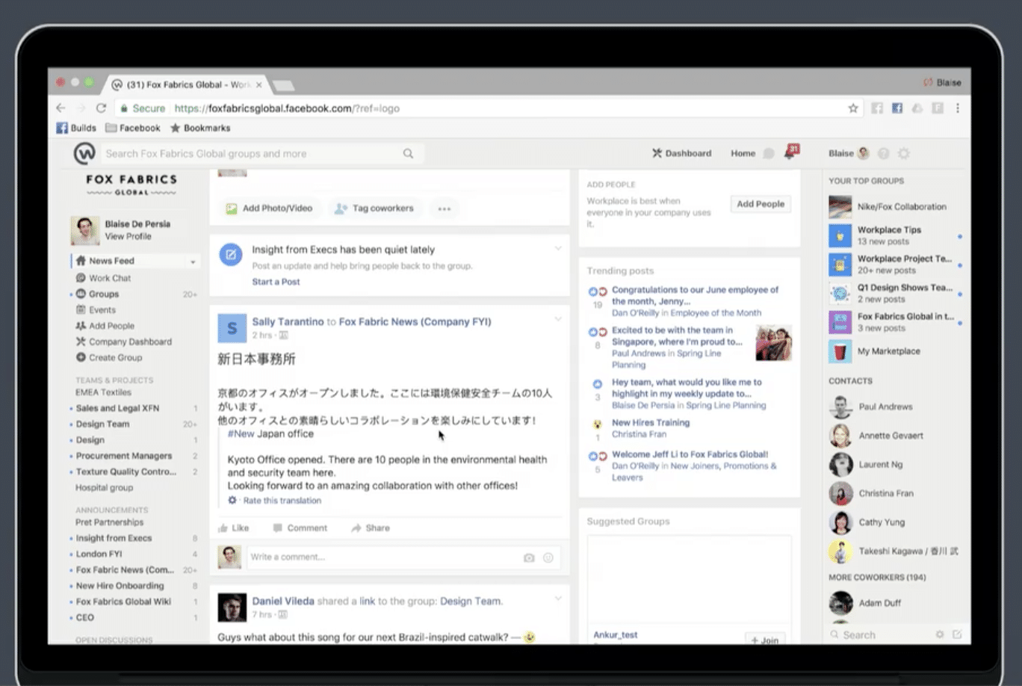Click the contacts Search field
Viewport: 1022px width, 686px height.
(x=882, y=634)
